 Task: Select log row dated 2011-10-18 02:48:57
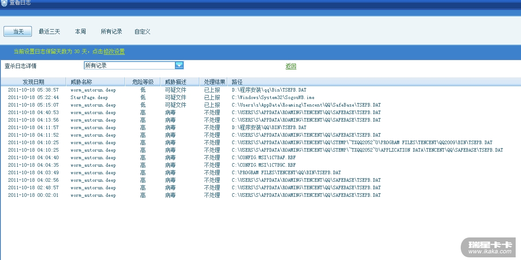click(260, 187)
